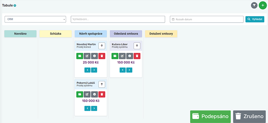Screen dimensions: 268x123
Task: Edit Kučera Libor card using pencil icon
Action: (122, 56)
